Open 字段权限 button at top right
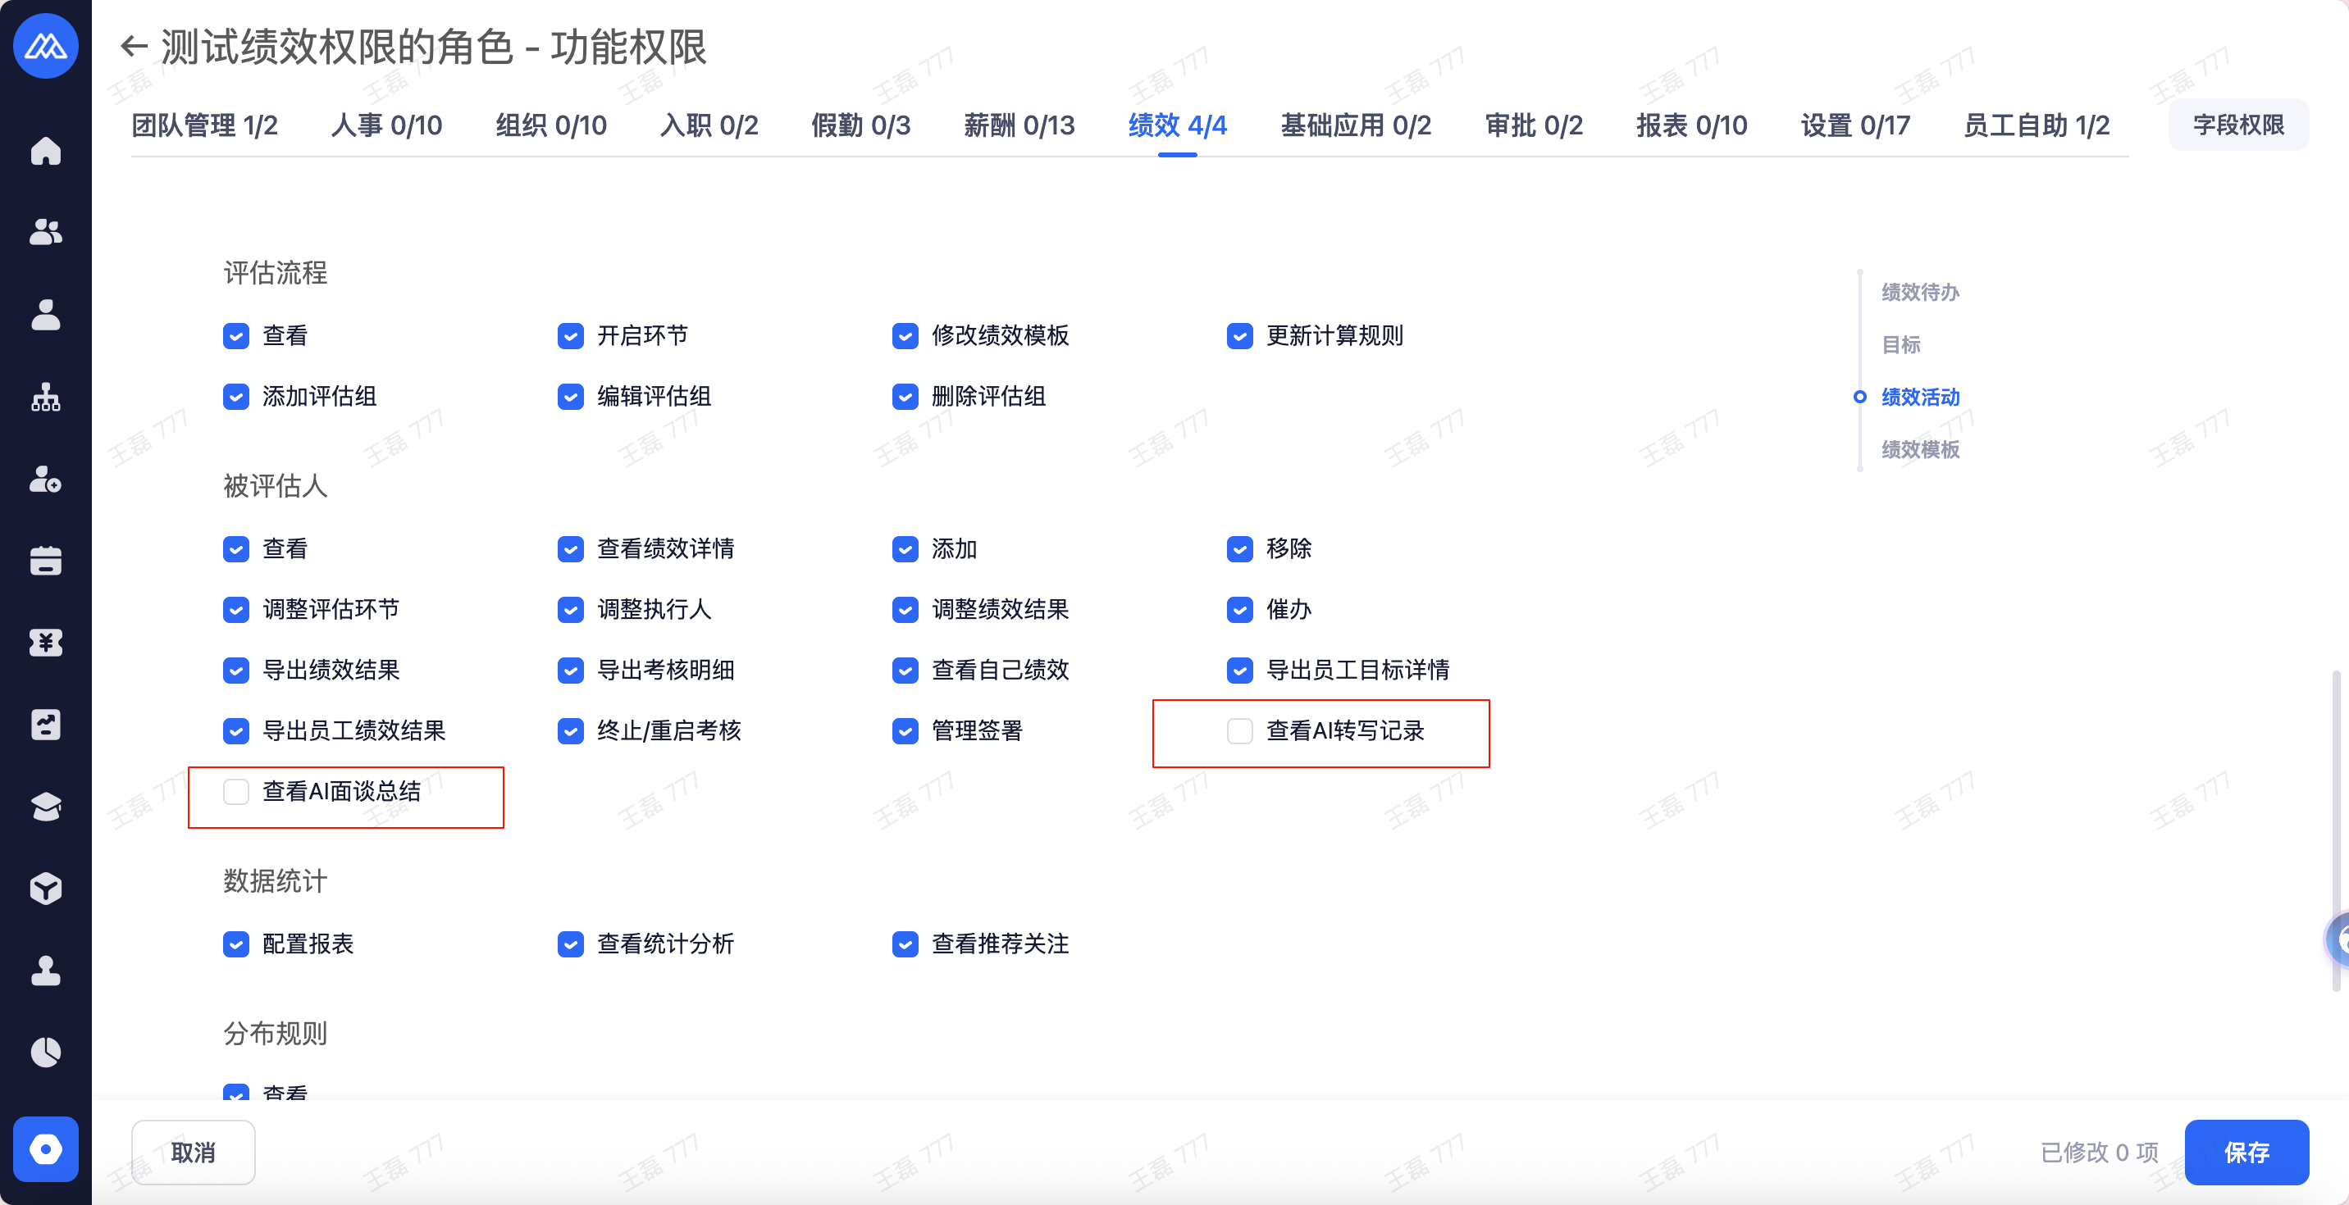The image size is (2349, 1205). pos(2237,125)
